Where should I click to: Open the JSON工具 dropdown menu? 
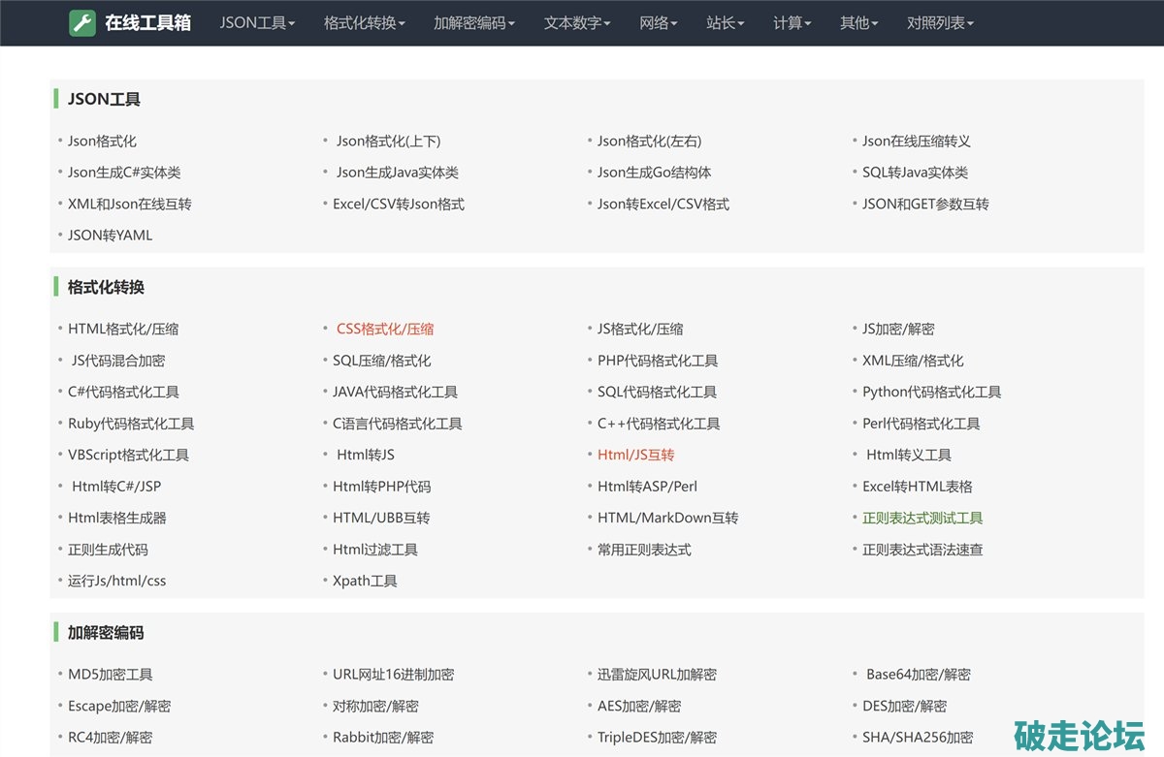click(x=257, y=23)
